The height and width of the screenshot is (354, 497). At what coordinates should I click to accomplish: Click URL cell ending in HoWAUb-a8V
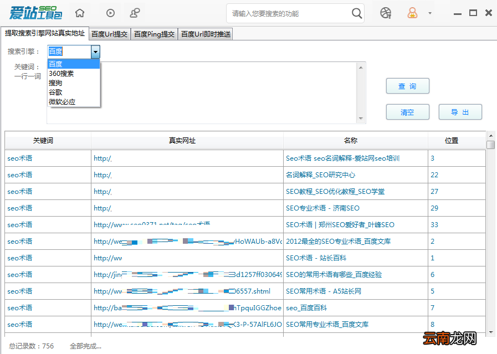tap(187, 241)
